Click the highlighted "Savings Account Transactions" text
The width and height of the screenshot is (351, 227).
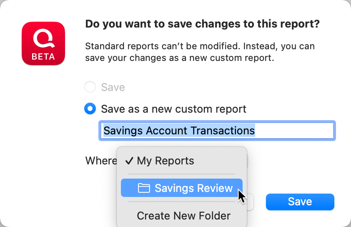179,131
